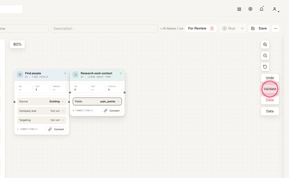Clear the canvas with Clear button
The width and height of the screenshot is (289, 178).
pyautogui.click(x=270, y=100)
